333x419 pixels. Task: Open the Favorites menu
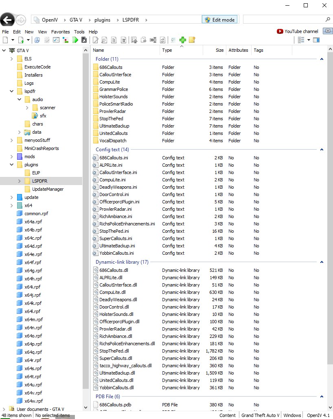tap(61, 32)
